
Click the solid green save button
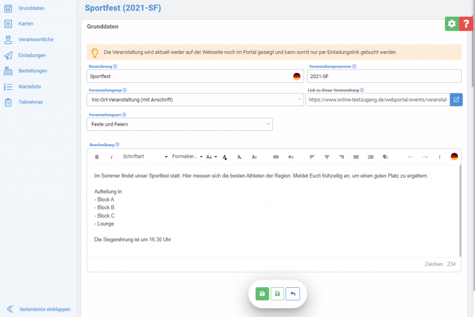(262, 294)
